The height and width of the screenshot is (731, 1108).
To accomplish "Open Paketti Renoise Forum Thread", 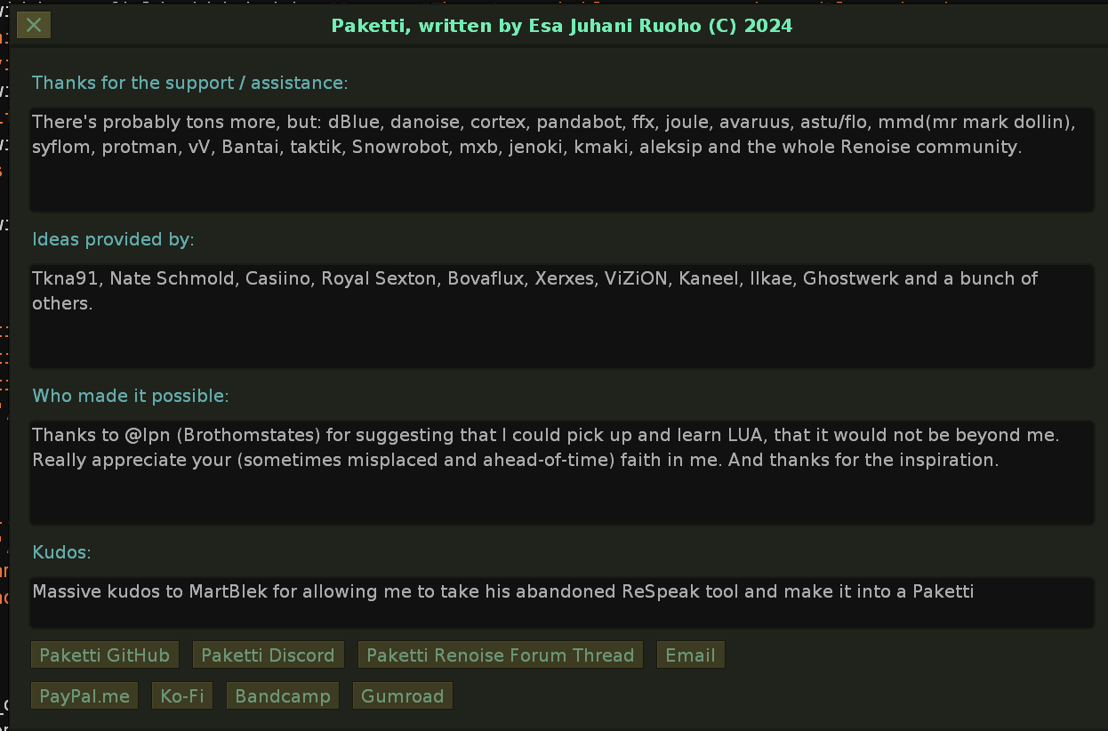I will [500, 655].
